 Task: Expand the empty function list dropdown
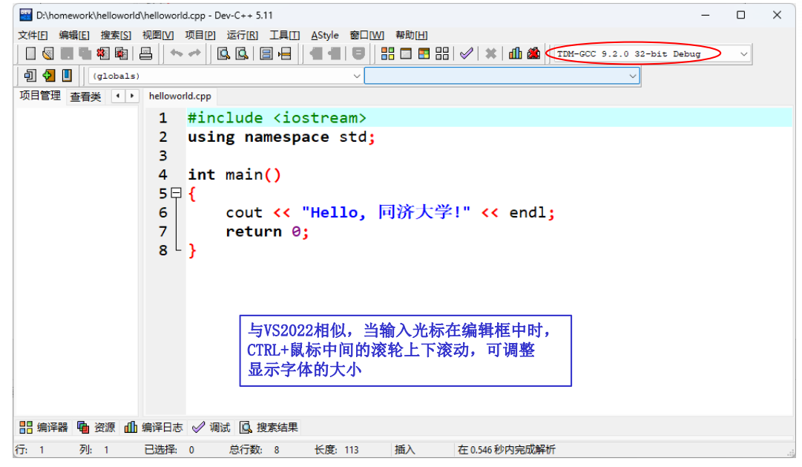(633, 76)
